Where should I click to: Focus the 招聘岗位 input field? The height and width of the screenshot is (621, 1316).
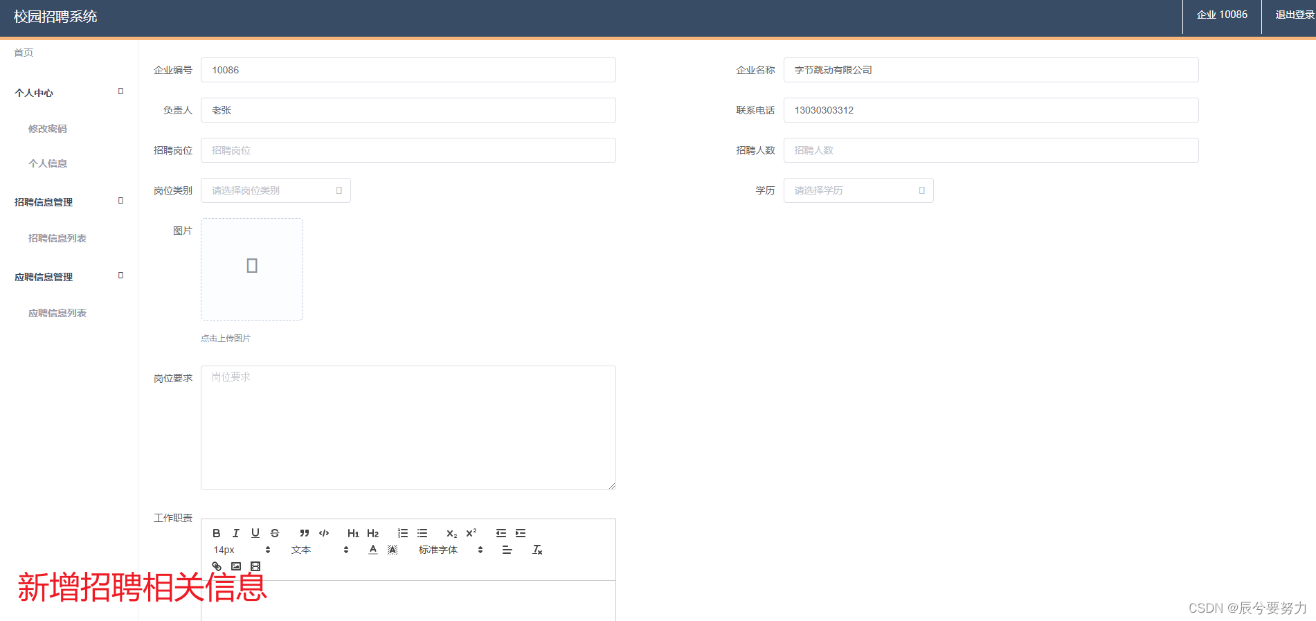click(408, 150)
